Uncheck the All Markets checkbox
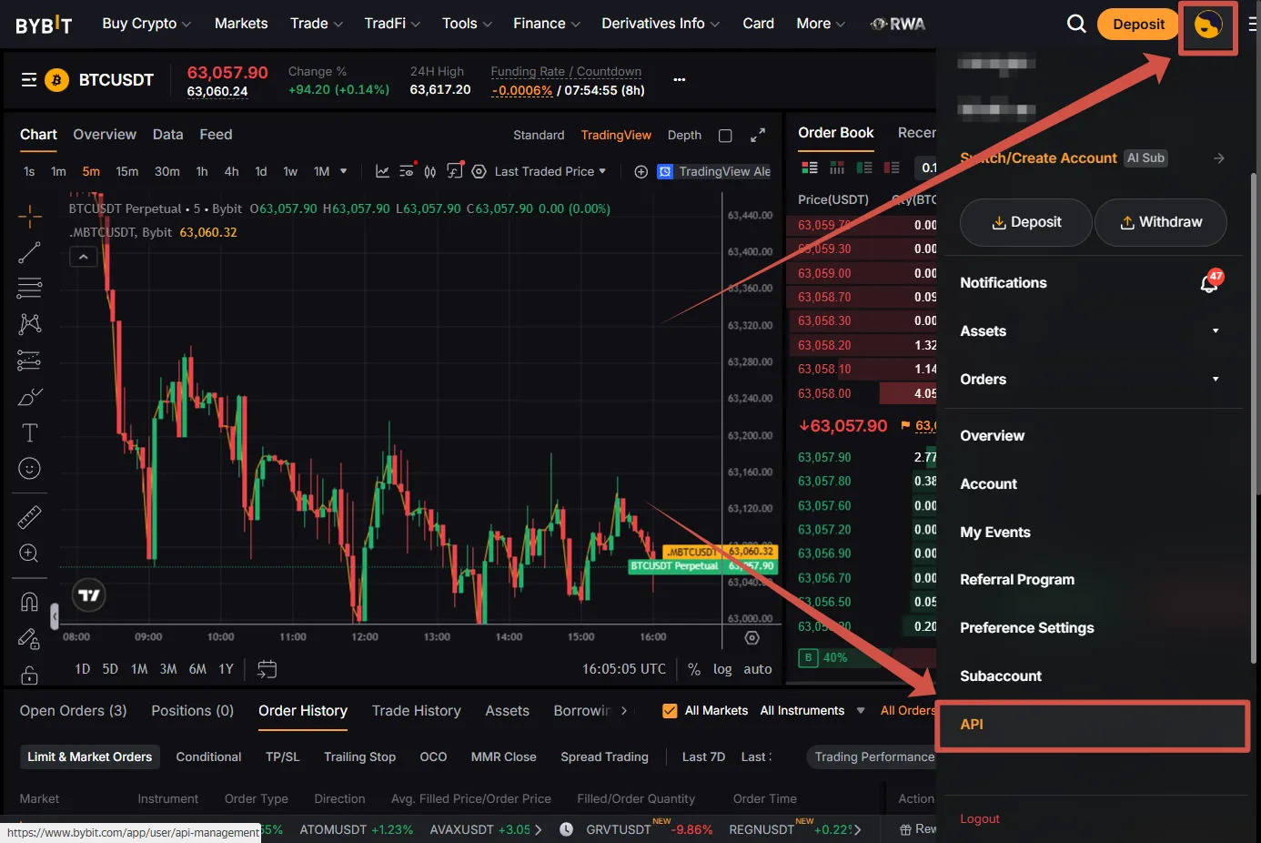Viewport: 1261px width, 843px height. [670, 711]
